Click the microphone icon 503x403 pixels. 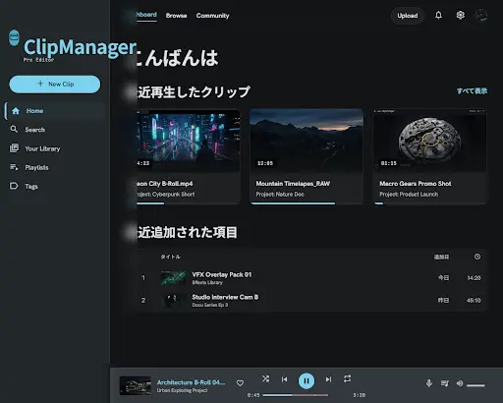[429, 383]
